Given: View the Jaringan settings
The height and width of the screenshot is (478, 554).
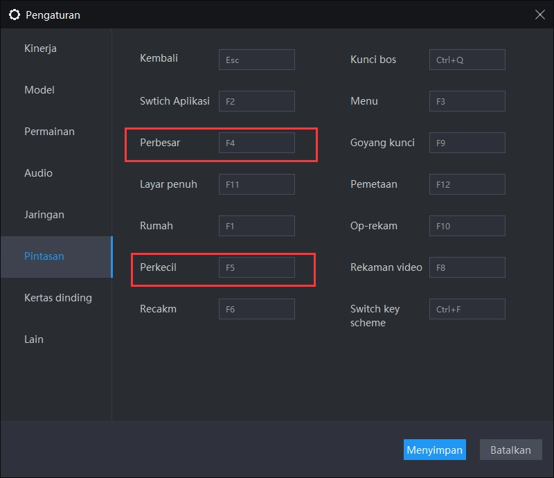Looking at the screenshot, I should point(44,215).
